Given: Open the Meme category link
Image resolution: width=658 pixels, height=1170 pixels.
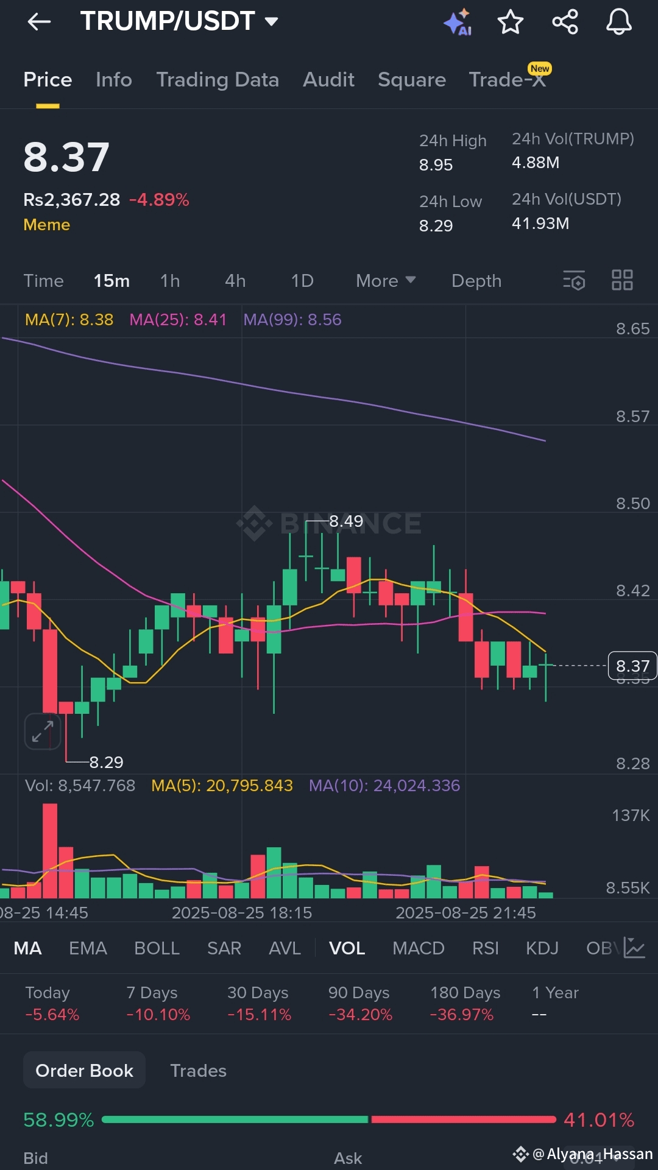Looking at the screenshot, I should 46,225.
